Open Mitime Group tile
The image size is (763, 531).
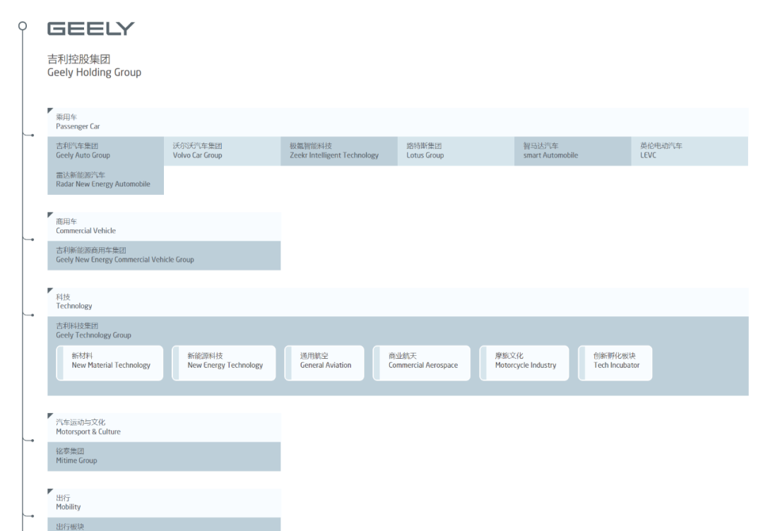point(164,456)
